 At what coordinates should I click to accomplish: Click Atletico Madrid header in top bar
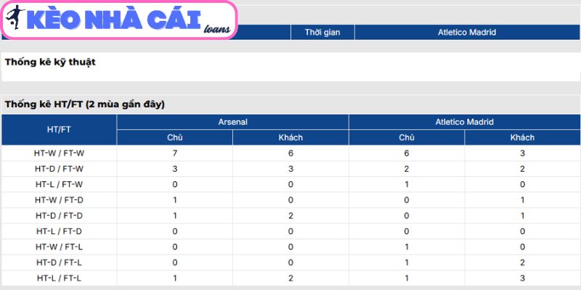point(467,32)
